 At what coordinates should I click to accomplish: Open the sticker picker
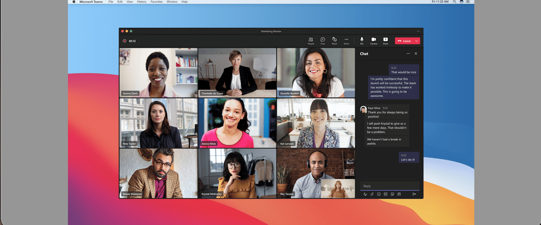[392, 194]
